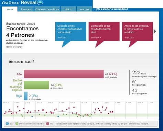Open the 'Antes de las comidas' pattern card

(x=138, y=32)
